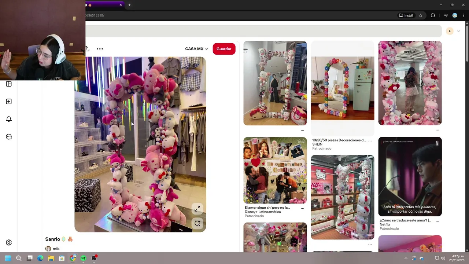Open the couples collage Disney+ pin
This screenshot has width=469, height=264.
[275, 170]
